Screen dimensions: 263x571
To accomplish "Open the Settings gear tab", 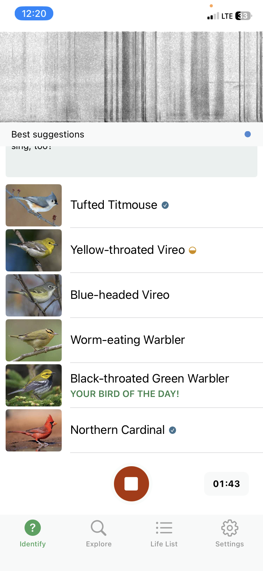I will 229,534.
